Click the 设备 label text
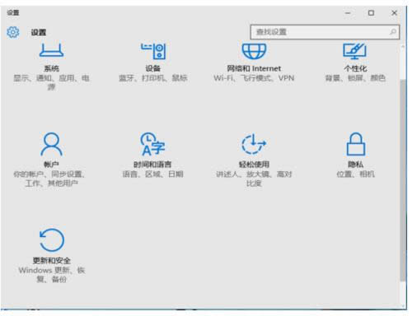412x316 pixels. (x=153, y=68)
